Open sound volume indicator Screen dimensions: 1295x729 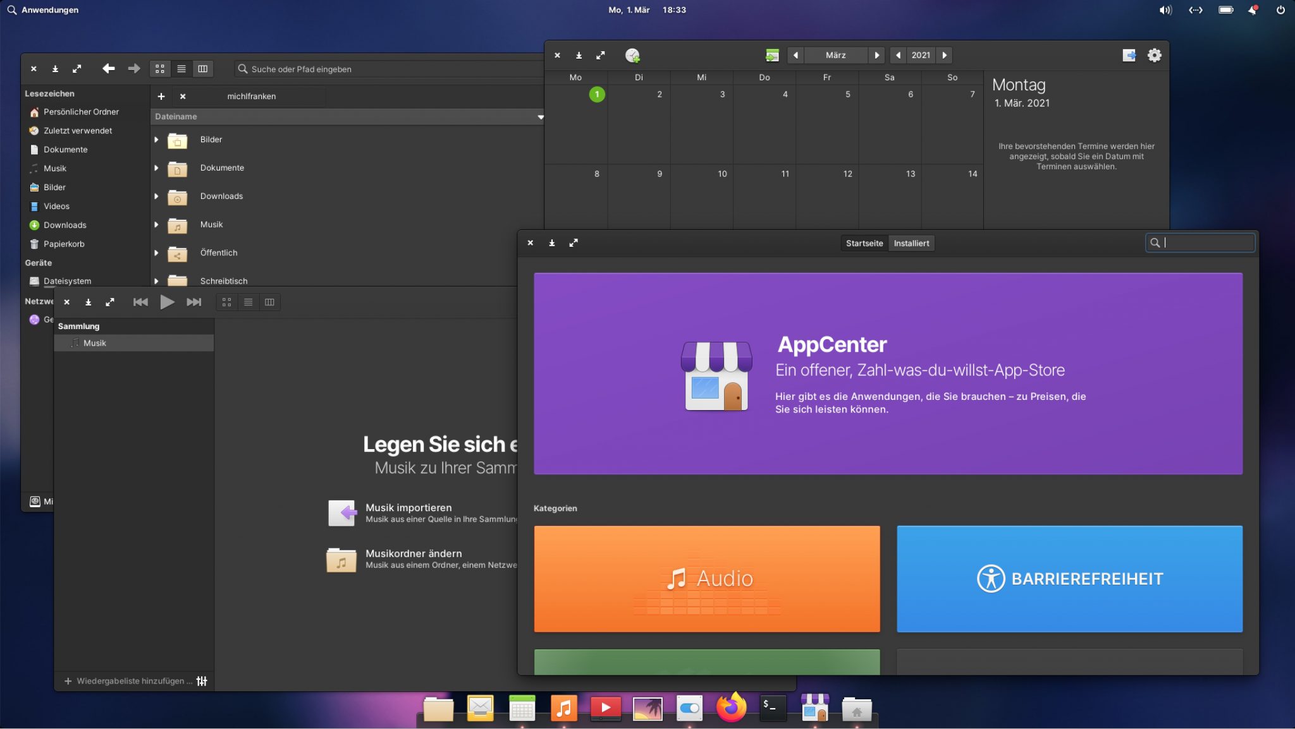coord(1165,10)
